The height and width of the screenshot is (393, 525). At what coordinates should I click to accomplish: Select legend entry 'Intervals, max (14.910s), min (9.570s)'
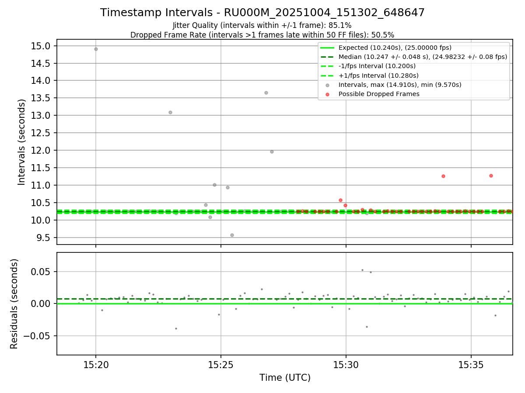400,85
